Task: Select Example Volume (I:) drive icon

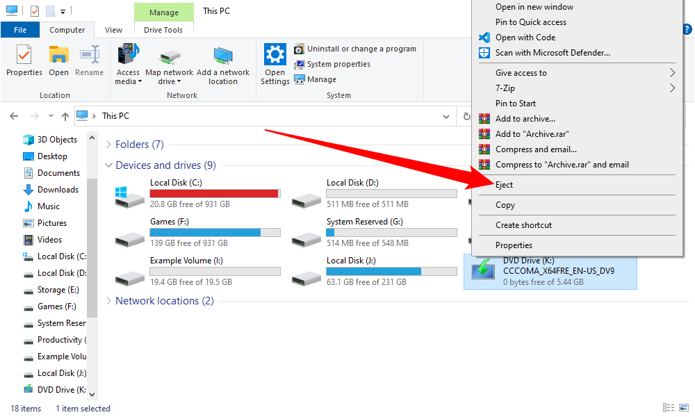Action: 129,279
